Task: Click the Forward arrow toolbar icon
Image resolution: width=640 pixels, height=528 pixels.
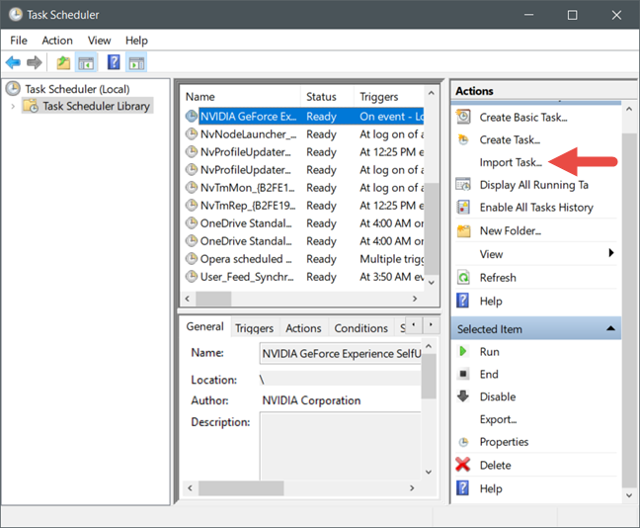Action: (35, 62)
